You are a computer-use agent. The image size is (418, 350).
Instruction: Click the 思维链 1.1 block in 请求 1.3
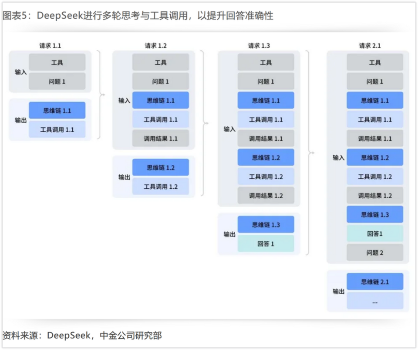tap(266, 100)
